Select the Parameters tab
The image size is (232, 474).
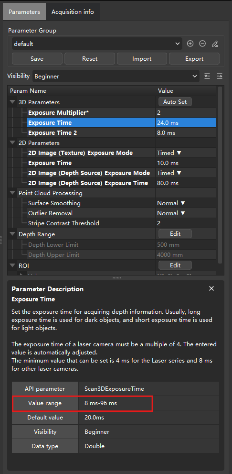(24, 12)
